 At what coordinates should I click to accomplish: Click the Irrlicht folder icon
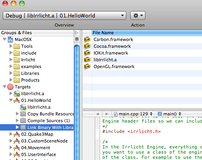[17, 60]
